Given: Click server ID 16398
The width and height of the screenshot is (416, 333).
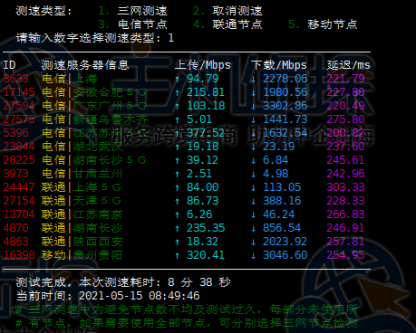Looking at the screenshot, I should 19,255.
